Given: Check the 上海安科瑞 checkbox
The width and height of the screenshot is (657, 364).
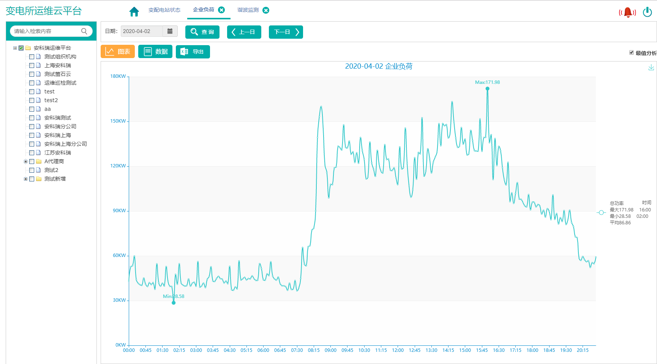Looking at the screenshot, I should (32, 65).
